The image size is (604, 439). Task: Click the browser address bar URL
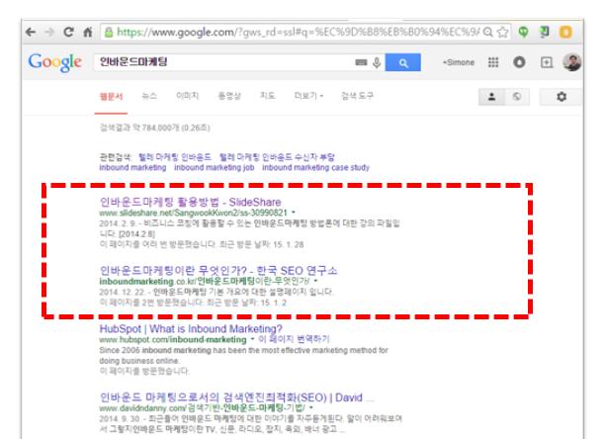298,32
